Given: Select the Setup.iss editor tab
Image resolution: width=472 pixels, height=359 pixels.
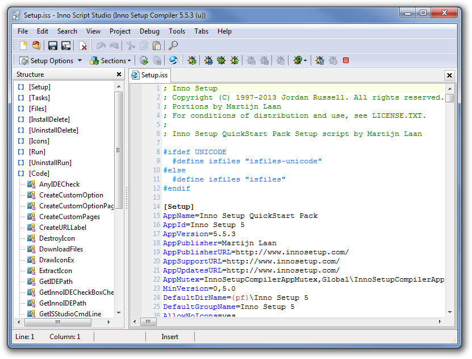Looking at the screenshot, I should (150, 75).
